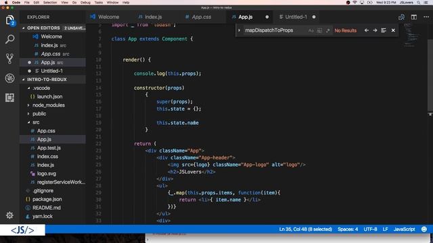
Task: Click Ln 35, Col 48 status entry
Action: pyautogui.click(x=305, y=230)
